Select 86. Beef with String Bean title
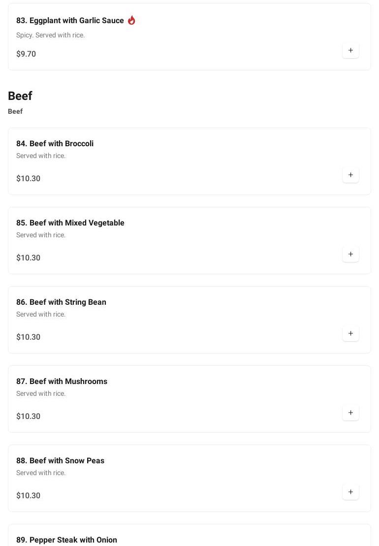Viewport: 379px width, 546px height. [61, 302]
